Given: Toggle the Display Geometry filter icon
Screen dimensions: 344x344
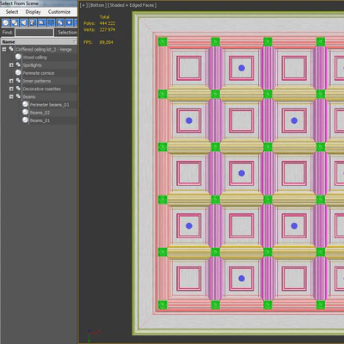Looking at the screenshot, I should (5, 22).
